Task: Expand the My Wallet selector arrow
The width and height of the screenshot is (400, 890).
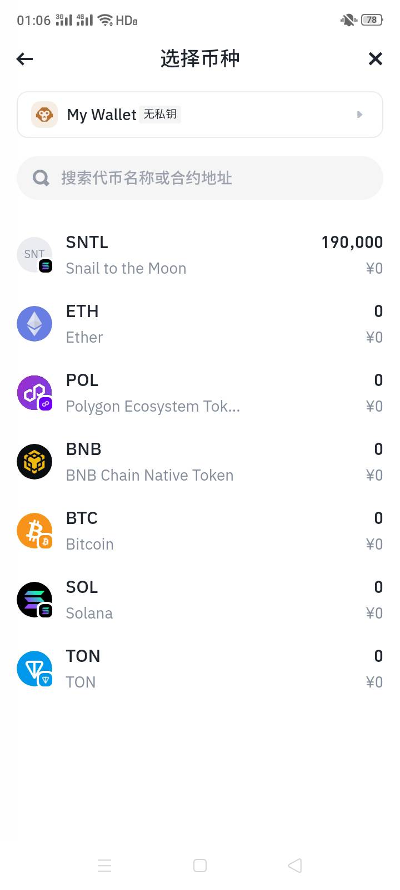Action: tap(359, 115)
